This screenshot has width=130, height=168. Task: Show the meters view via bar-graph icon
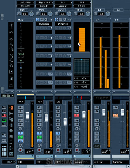[x=11, y=78]
